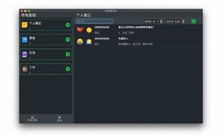Open 所有项目 grid view at bottom
Screen dimensions: 222x139
point(32,119)
